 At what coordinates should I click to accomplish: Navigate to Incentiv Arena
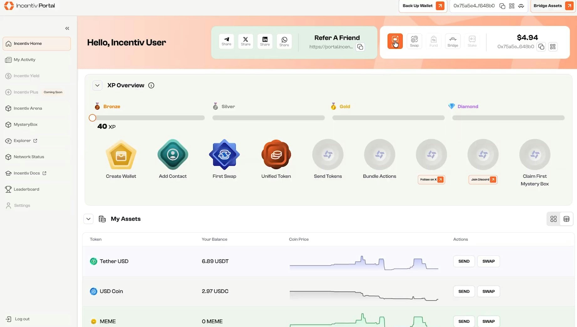click(28, 108)
